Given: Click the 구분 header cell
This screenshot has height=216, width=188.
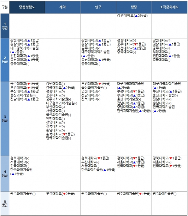Looking at the screenshot, I should (5, 7).
